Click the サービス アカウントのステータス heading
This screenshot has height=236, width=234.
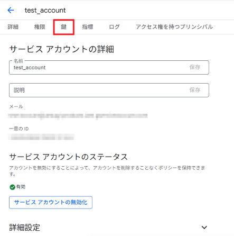point(68,157)
